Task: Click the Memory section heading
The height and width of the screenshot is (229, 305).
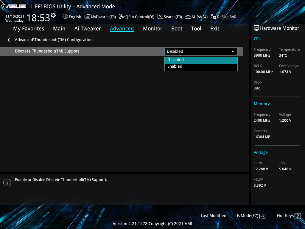Action: pyautogui.click(x=262, y=104)
